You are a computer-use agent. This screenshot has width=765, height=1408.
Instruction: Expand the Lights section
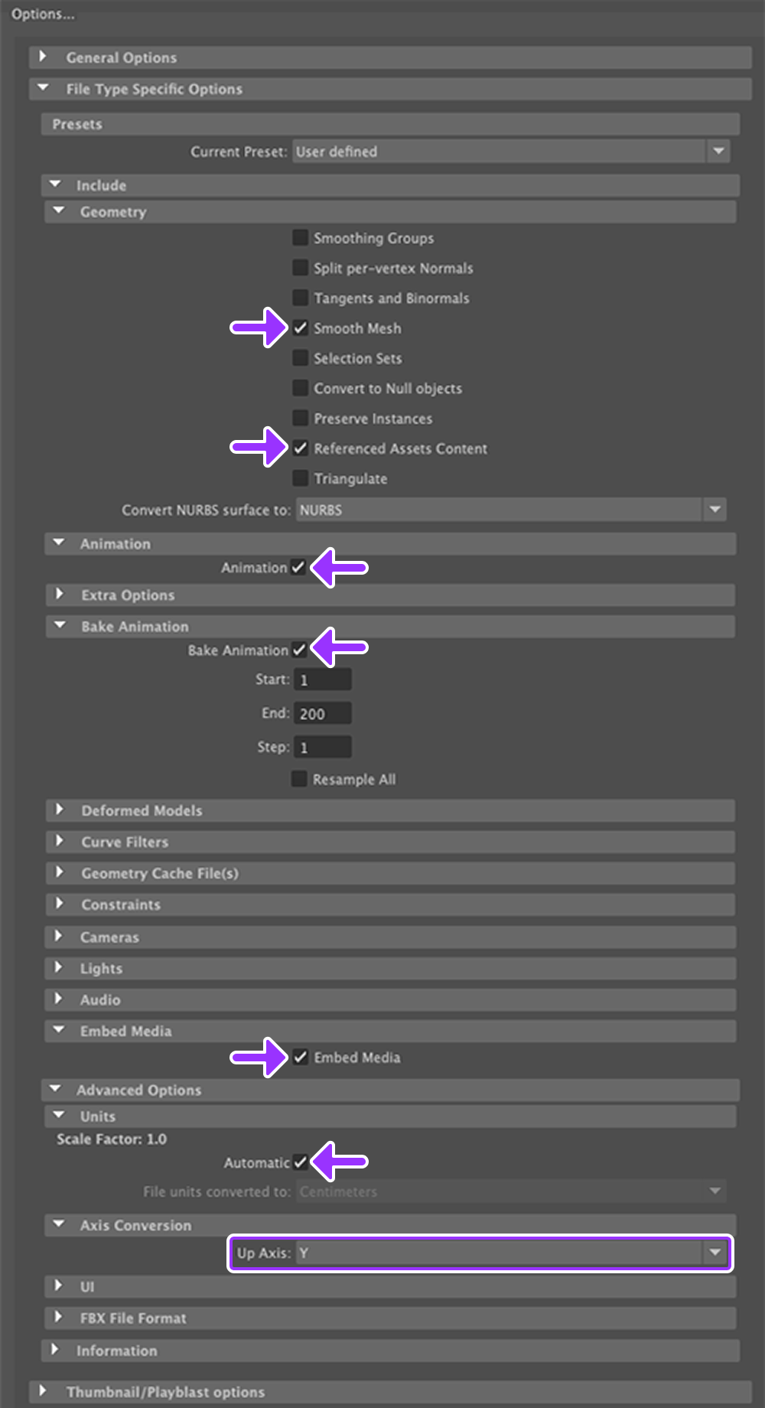click(390, 969)
